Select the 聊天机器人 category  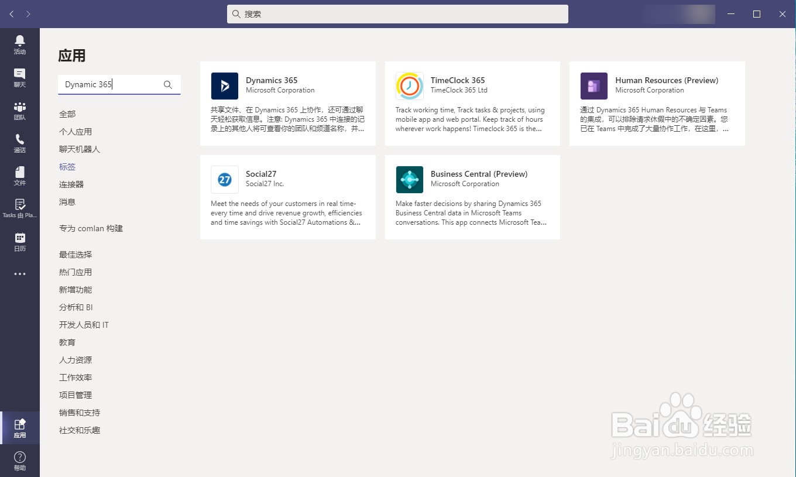click(x=80, y=149)
